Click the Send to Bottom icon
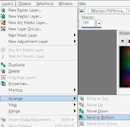 [82, 117]
